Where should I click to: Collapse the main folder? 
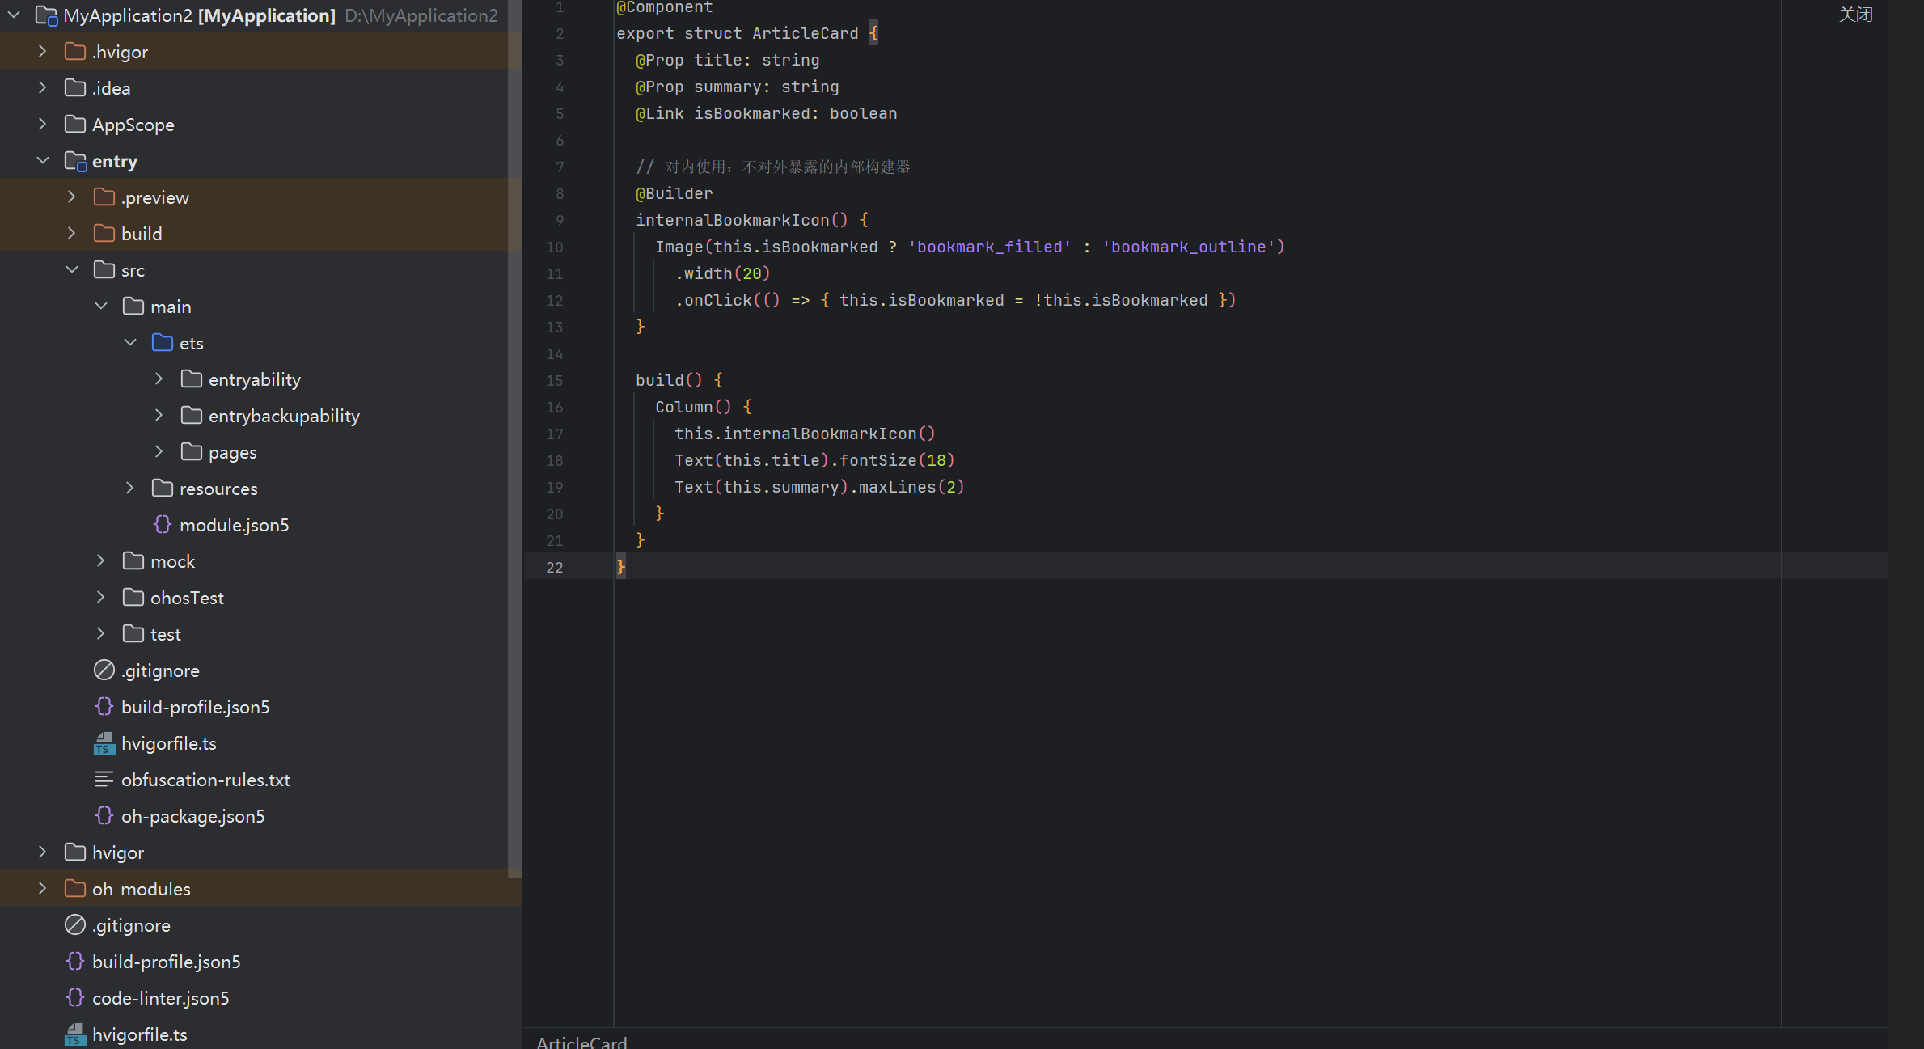(x=101, y=307)
